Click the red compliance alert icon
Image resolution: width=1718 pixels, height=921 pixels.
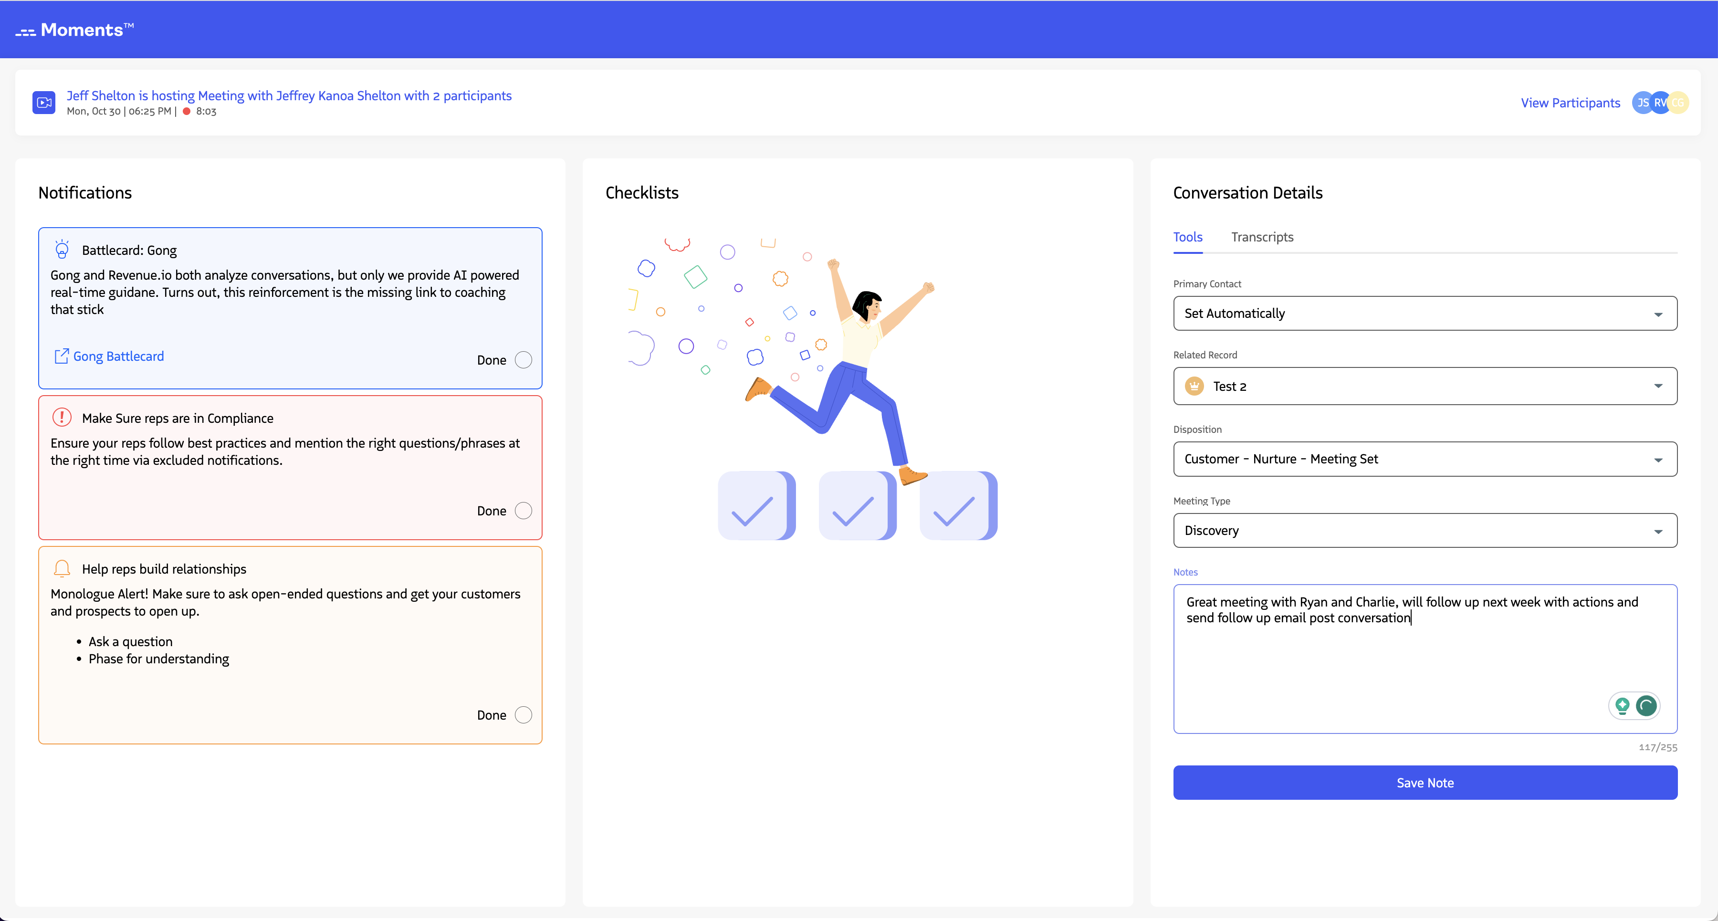tap(62, 418)
